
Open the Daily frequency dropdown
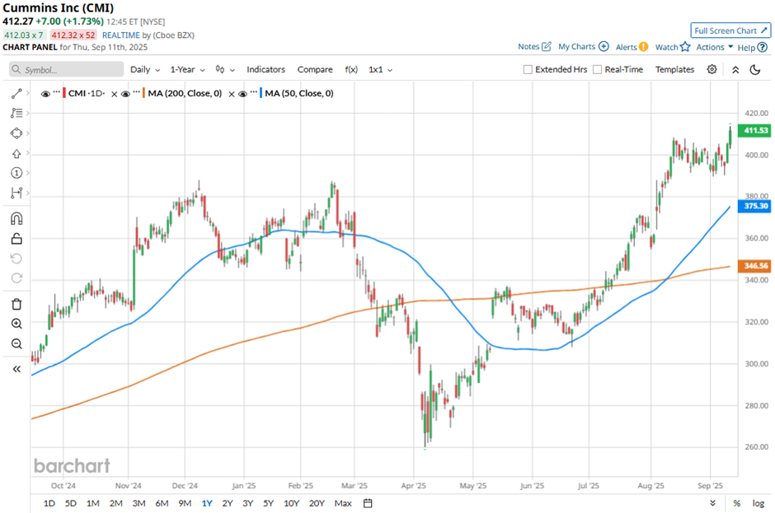click(145, 70)
